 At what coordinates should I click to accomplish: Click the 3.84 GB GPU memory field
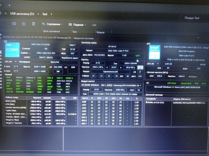pyautogui.click(x=168, y=64)
